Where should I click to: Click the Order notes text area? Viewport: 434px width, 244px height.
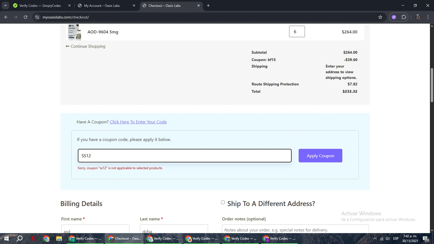pos(295,230)
